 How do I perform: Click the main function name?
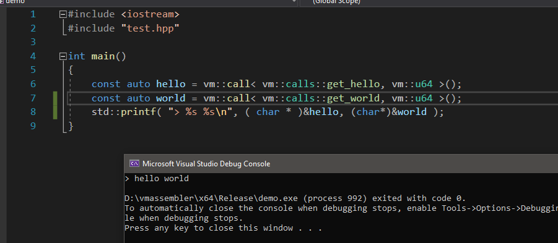tap(103, 56)
